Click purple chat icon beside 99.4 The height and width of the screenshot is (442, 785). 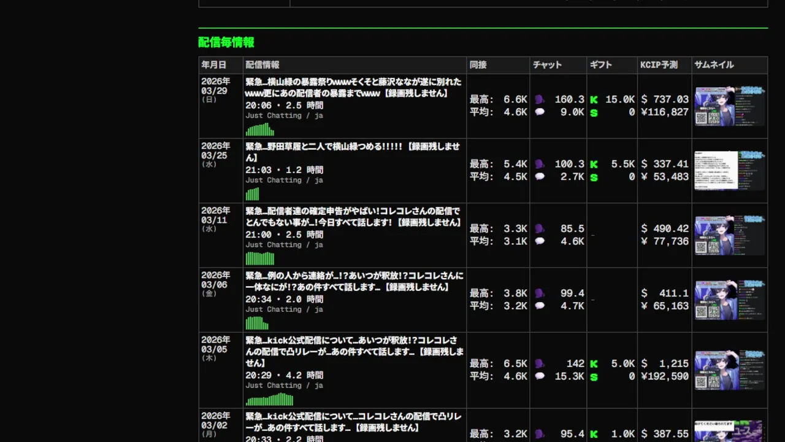click(x=539, y=293)
